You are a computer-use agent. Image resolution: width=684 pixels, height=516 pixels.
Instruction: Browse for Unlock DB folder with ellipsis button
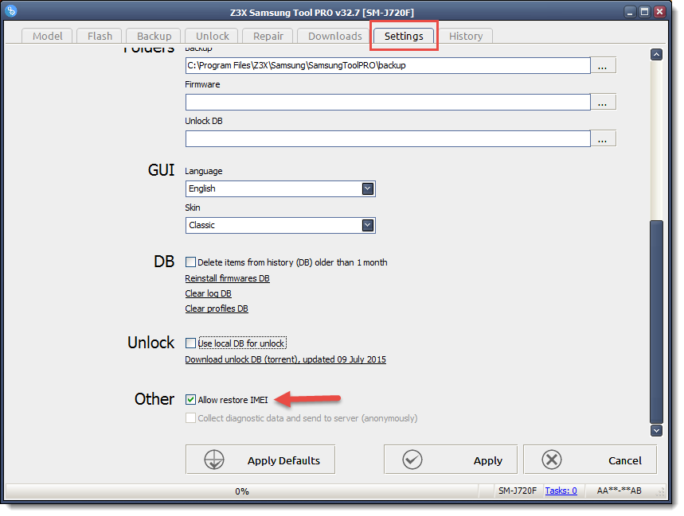(x=603, y=139)
